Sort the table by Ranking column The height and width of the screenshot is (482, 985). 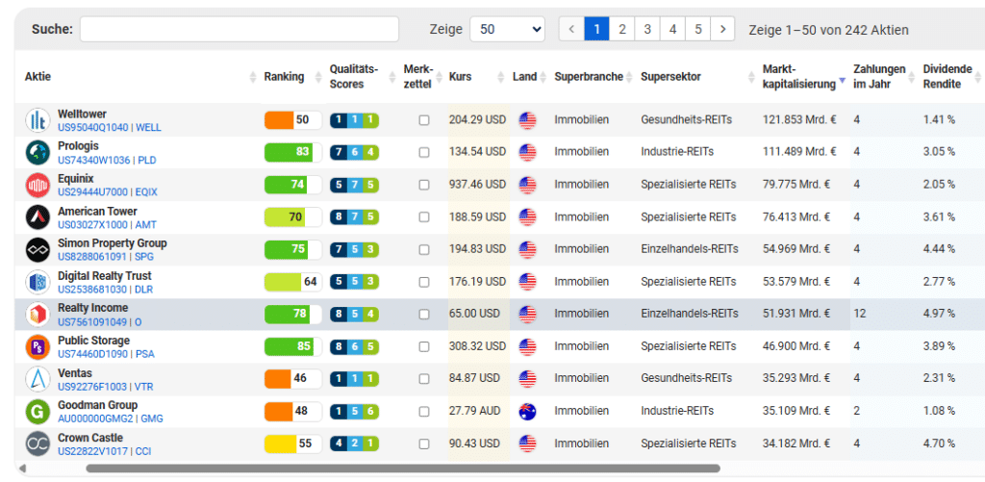284,77
